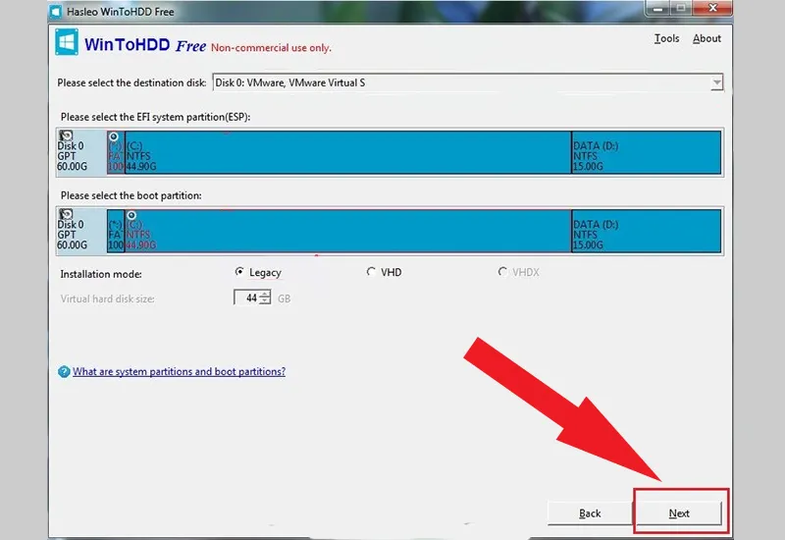Click Disk 0 icon in EFI partition row
This screenshot has width=785, height=540.
click(67, 135)
